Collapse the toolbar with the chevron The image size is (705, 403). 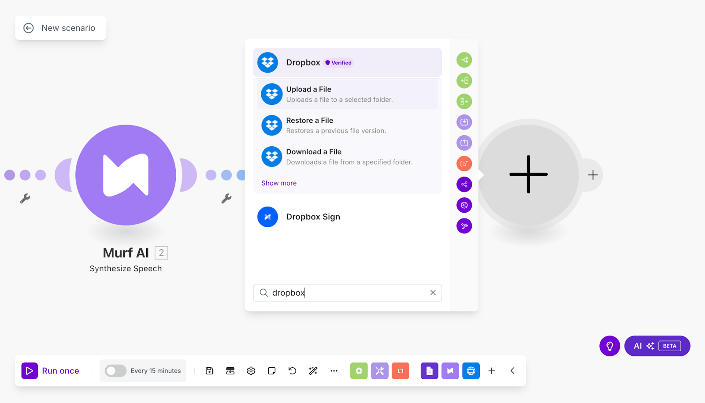(x=512, y=370)
